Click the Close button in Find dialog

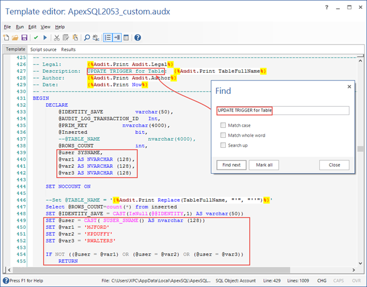coord(334,165)
